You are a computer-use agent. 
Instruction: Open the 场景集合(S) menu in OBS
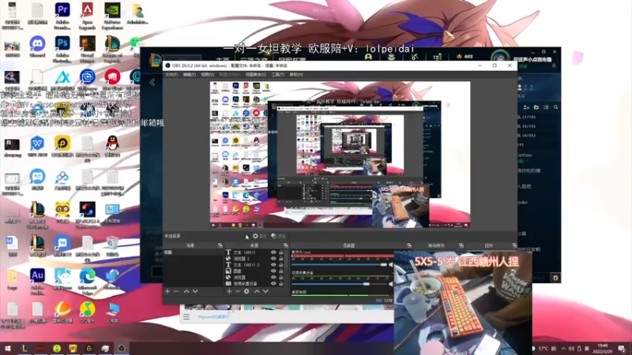[255, 74]
